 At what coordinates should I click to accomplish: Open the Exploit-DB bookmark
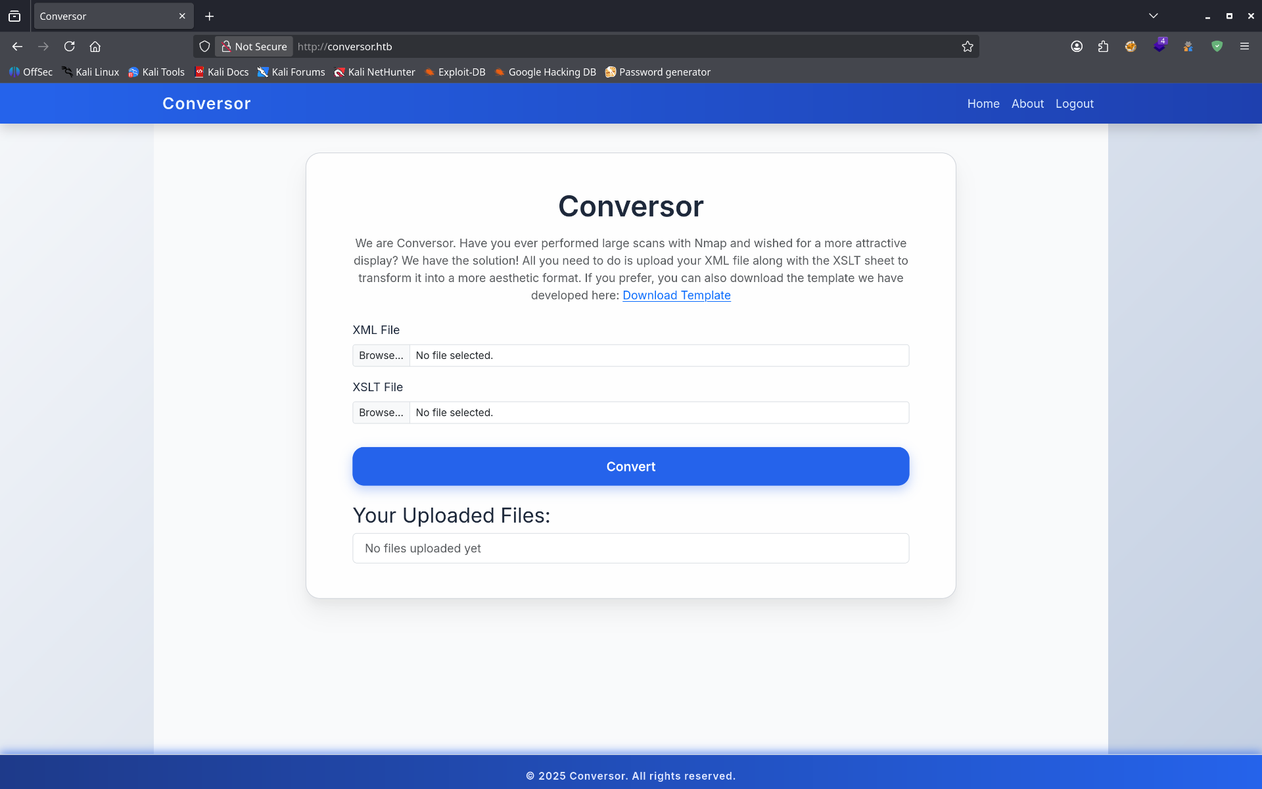coord(455,72)
